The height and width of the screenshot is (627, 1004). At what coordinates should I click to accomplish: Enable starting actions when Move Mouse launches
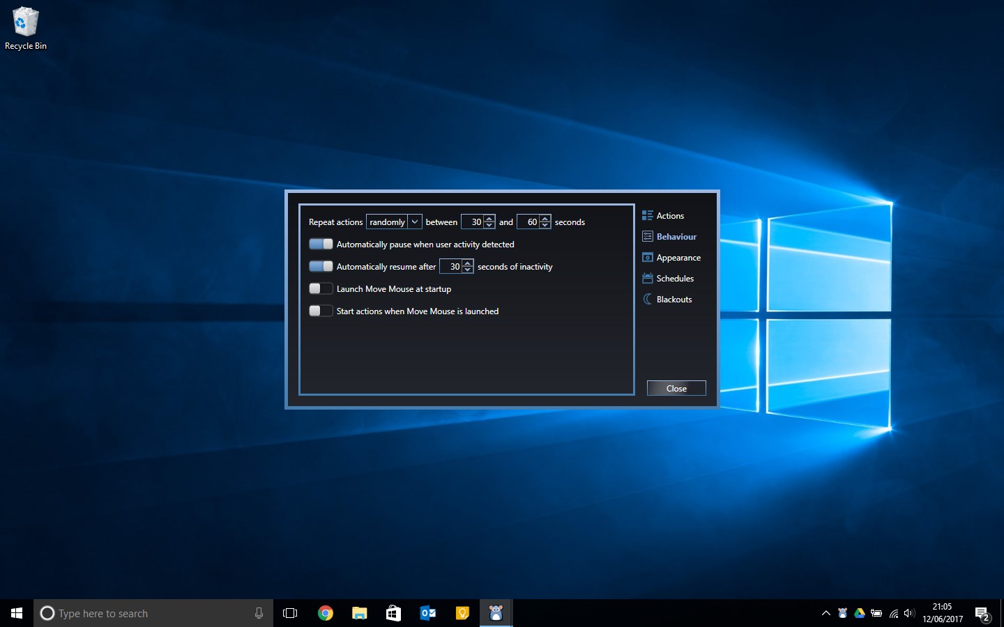tap(320, 311)
